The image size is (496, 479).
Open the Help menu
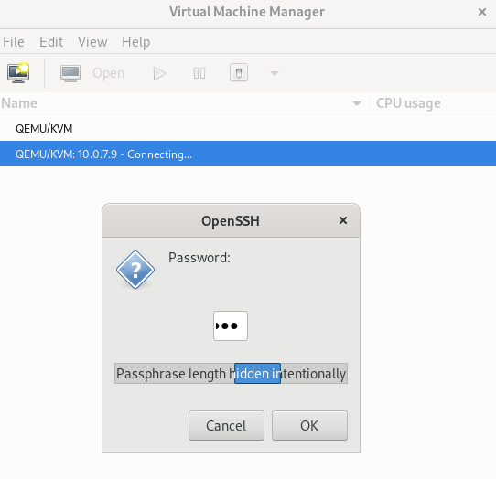coord(136,42)
